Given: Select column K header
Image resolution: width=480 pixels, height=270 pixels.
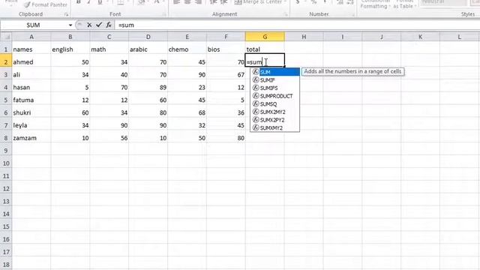Looking at the screenshot, I should 420,37.
